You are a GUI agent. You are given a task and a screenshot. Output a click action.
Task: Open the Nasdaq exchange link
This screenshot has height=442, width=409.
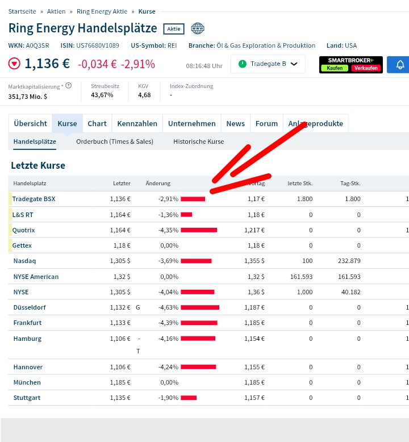[25, 261]
